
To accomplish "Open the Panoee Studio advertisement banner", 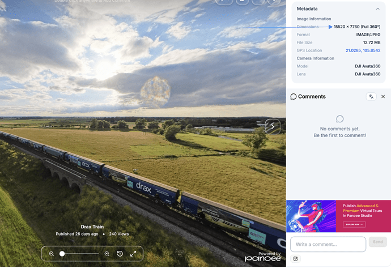I will click(339, 216).
